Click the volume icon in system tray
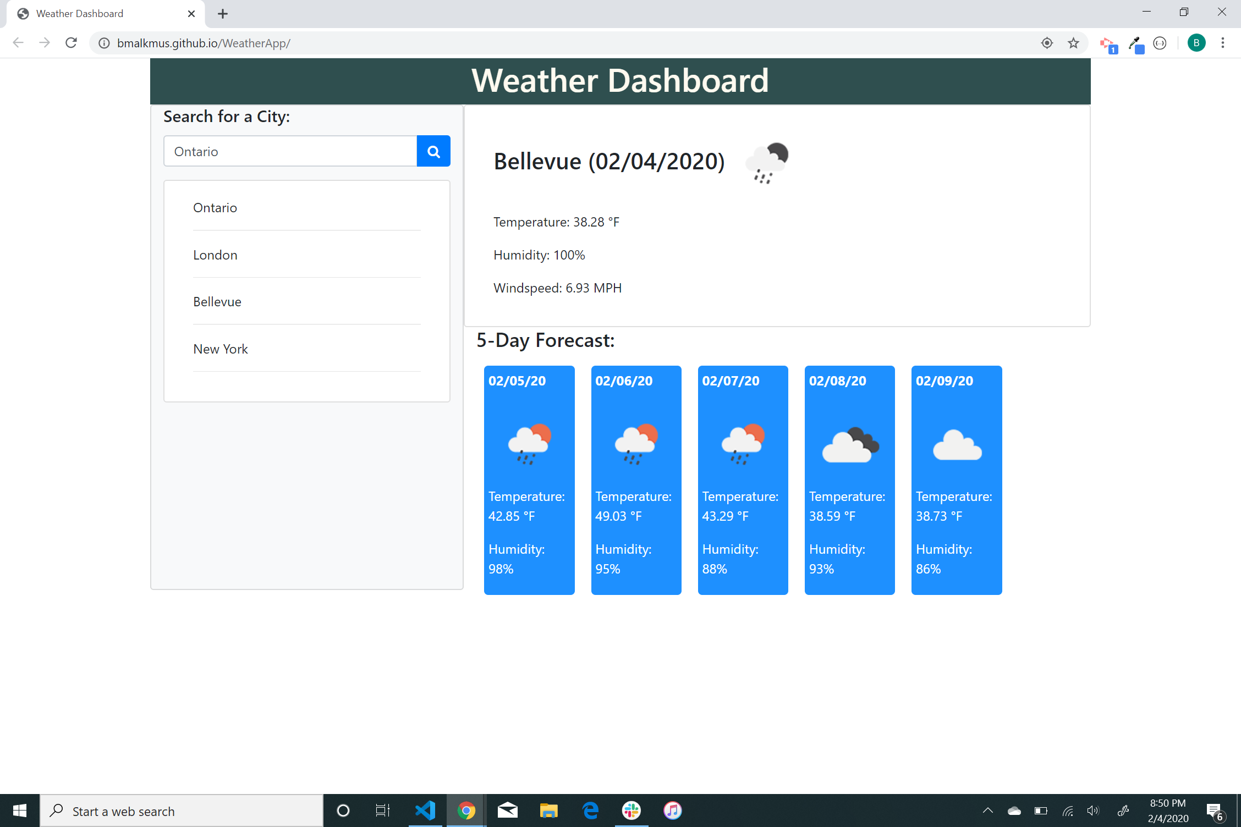The height and width of the screenshot is (827, 1241). tap(1093, 811)
